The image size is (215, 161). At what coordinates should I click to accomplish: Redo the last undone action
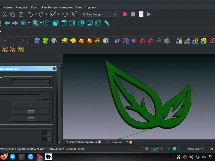click(41, 14)
